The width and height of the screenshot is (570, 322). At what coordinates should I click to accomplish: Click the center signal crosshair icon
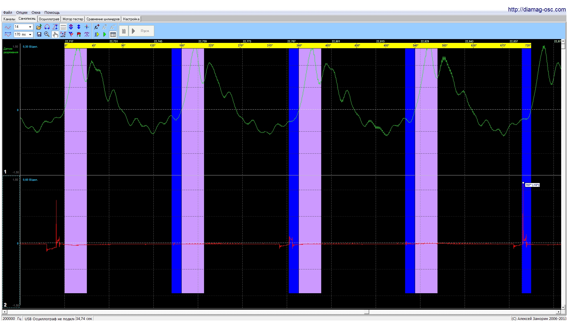(x=87, y=27)
